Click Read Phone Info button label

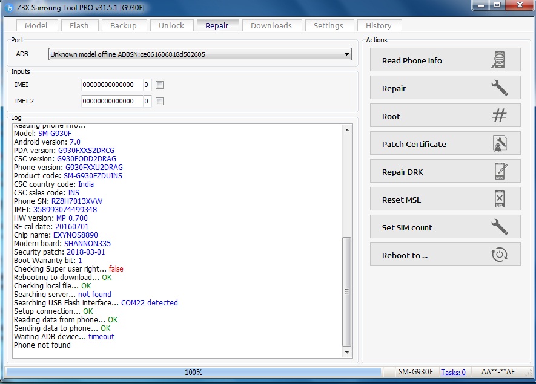coord(412,60)
